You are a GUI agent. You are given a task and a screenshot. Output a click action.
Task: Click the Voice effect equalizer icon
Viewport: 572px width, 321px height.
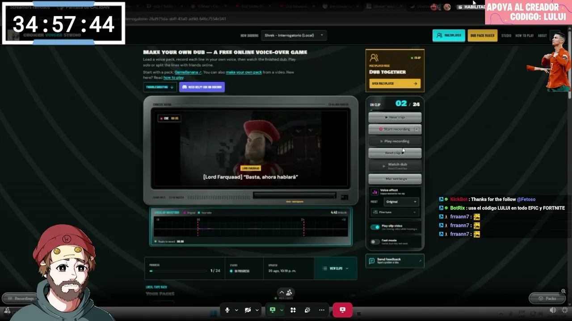[374, 192]
